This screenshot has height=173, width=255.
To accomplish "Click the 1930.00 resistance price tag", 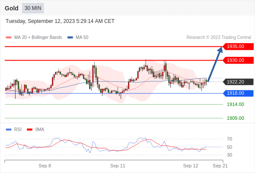I will coord(238,61).
